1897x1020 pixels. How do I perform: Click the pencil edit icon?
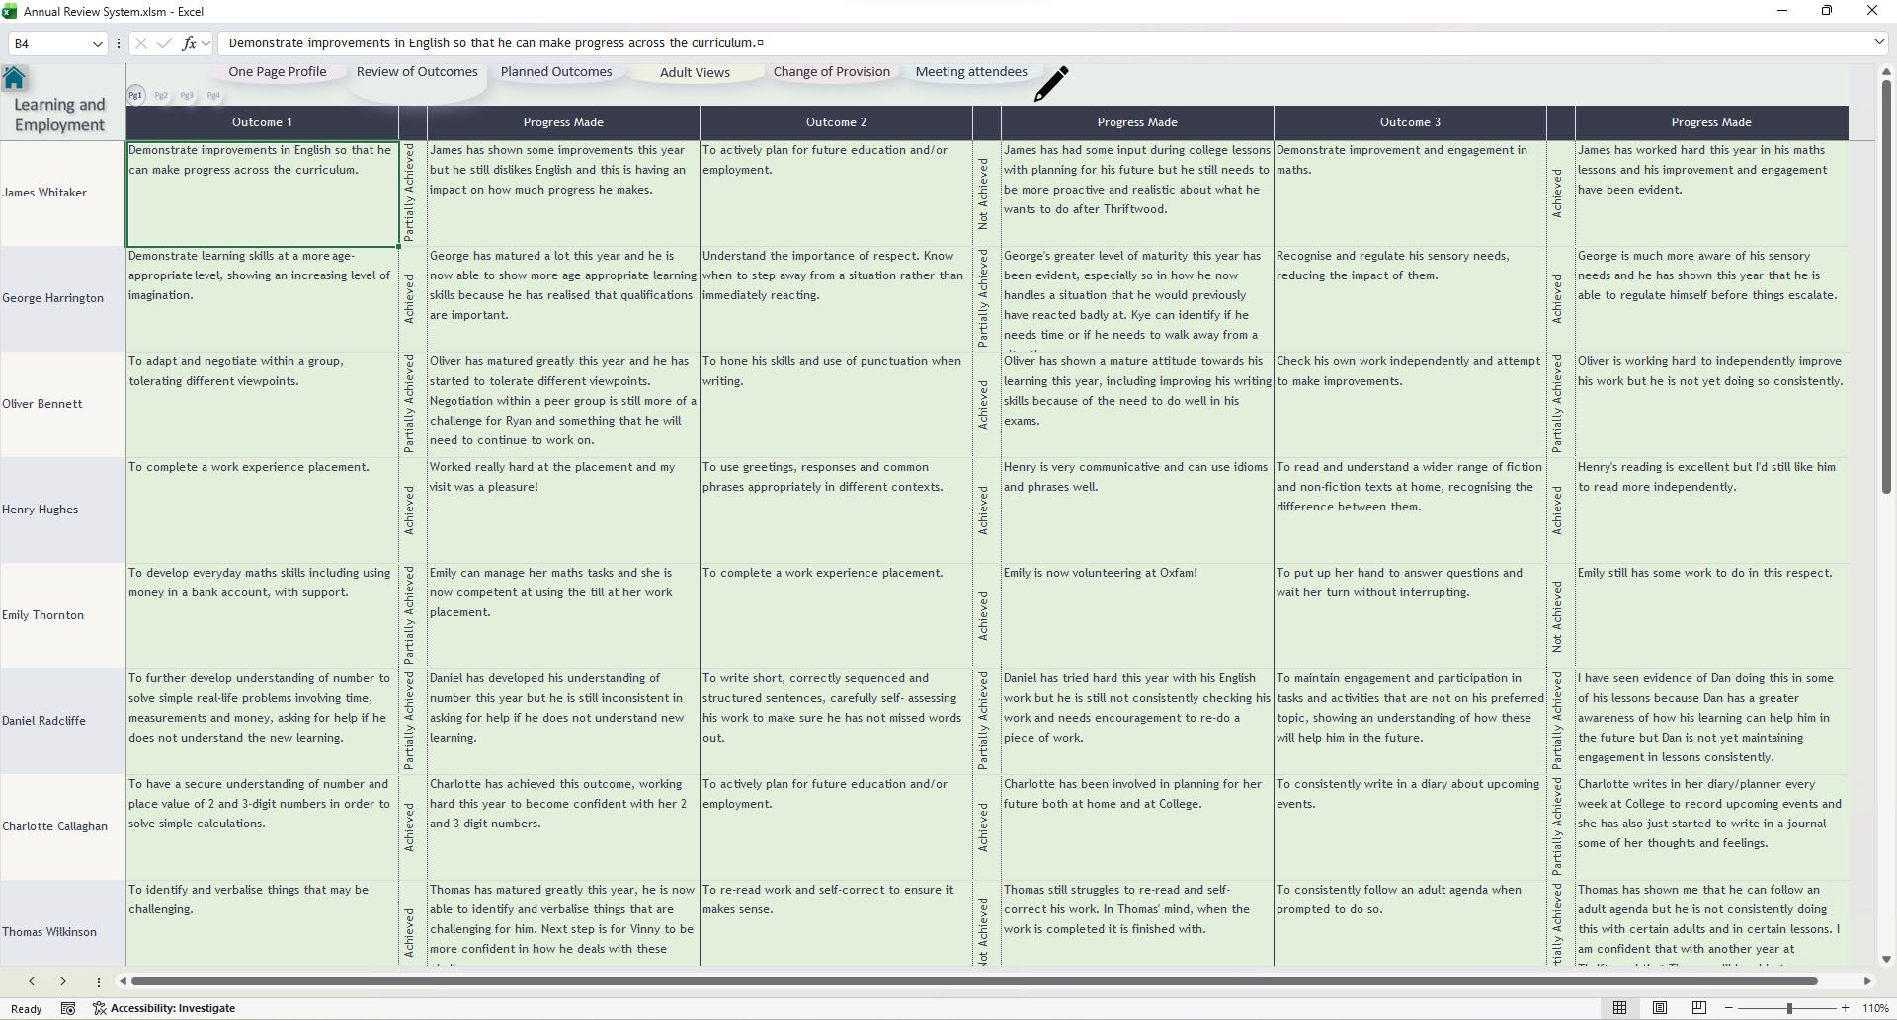tap(1051, 84)
